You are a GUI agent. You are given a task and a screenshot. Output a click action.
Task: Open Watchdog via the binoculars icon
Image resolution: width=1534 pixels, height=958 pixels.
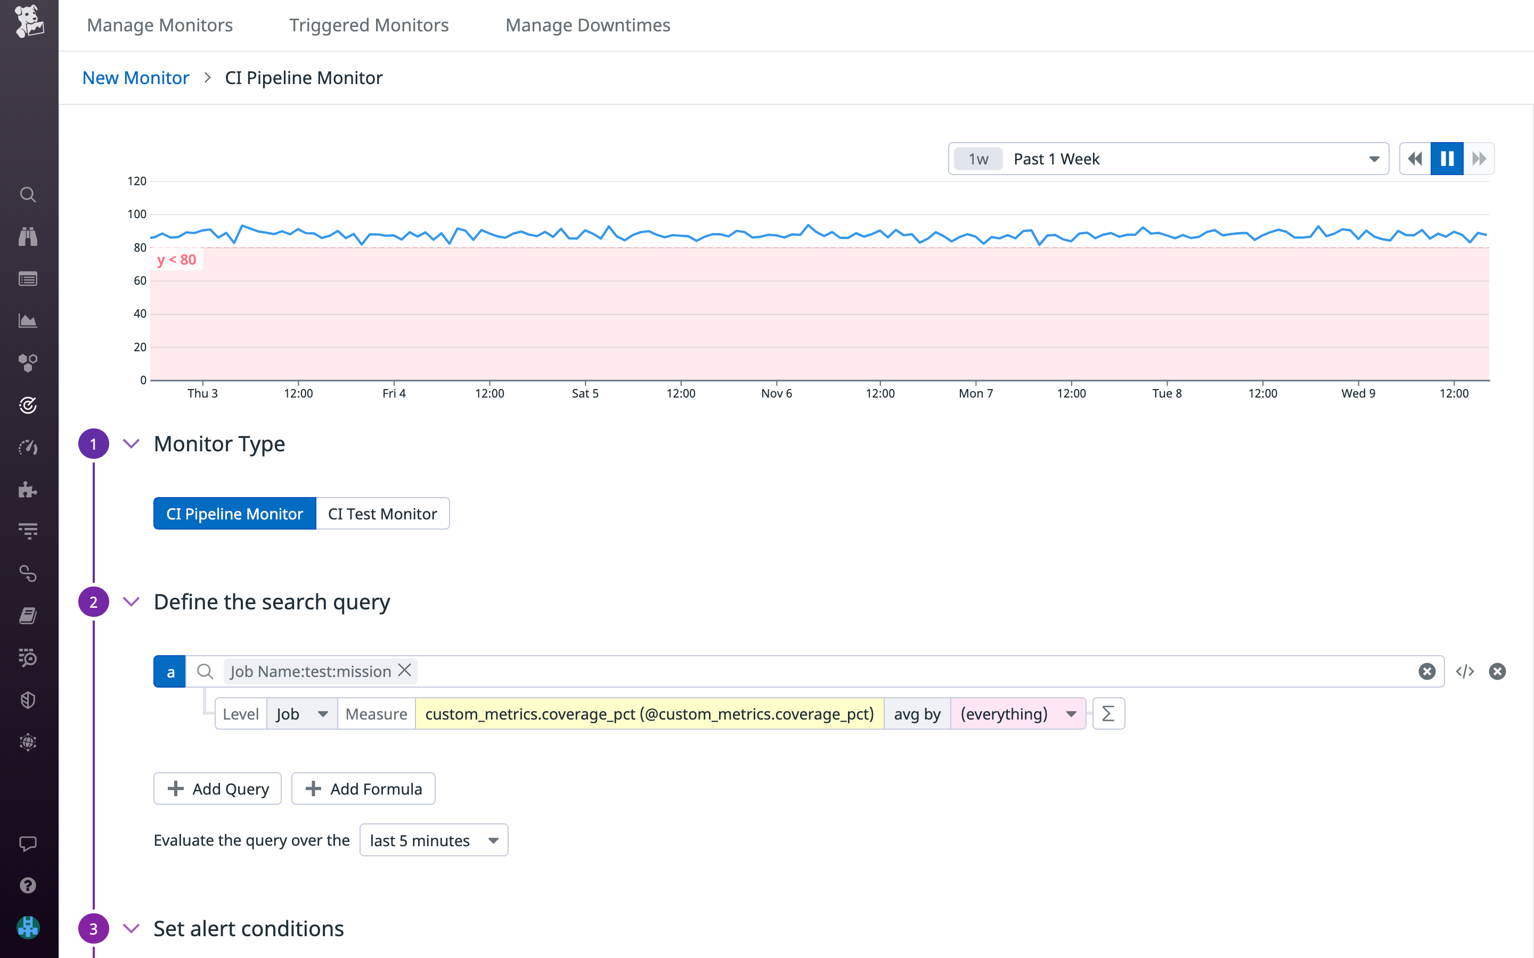[28, 236]
